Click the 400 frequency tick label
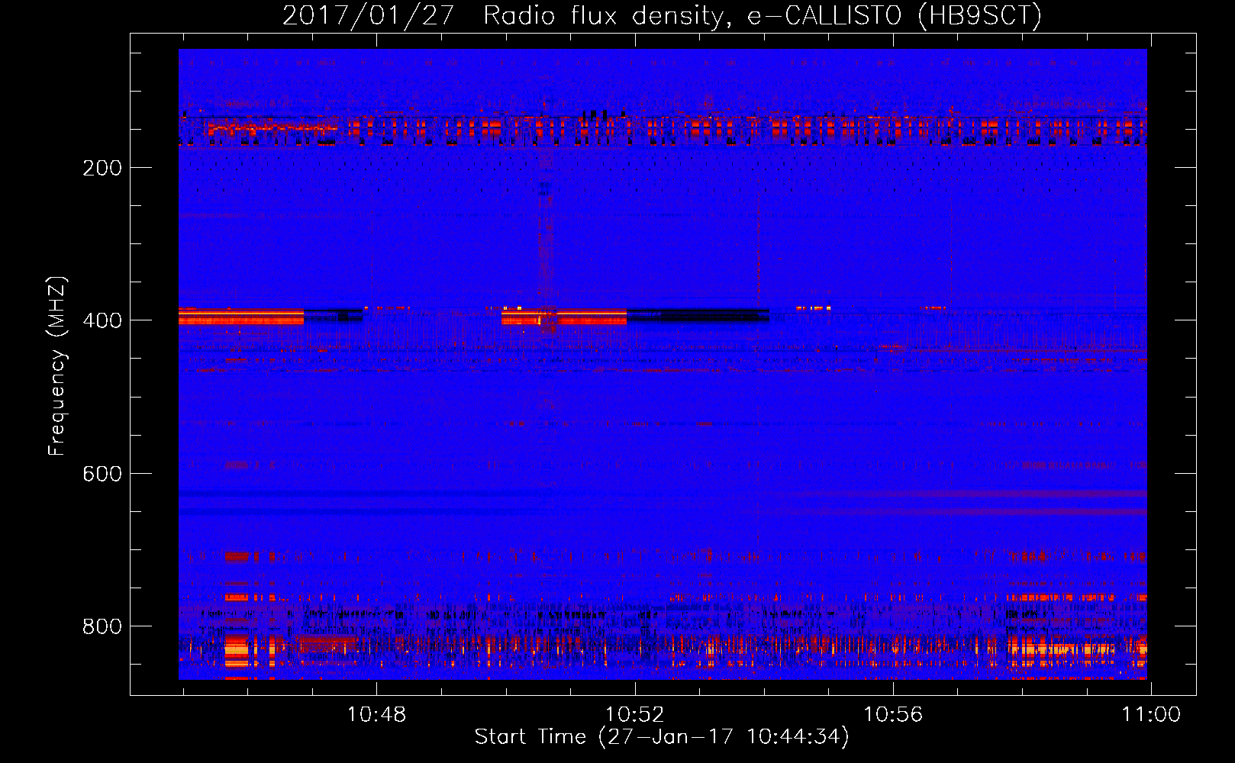Viewport: 1235px width, 763px height. click(x=102, y=320)
